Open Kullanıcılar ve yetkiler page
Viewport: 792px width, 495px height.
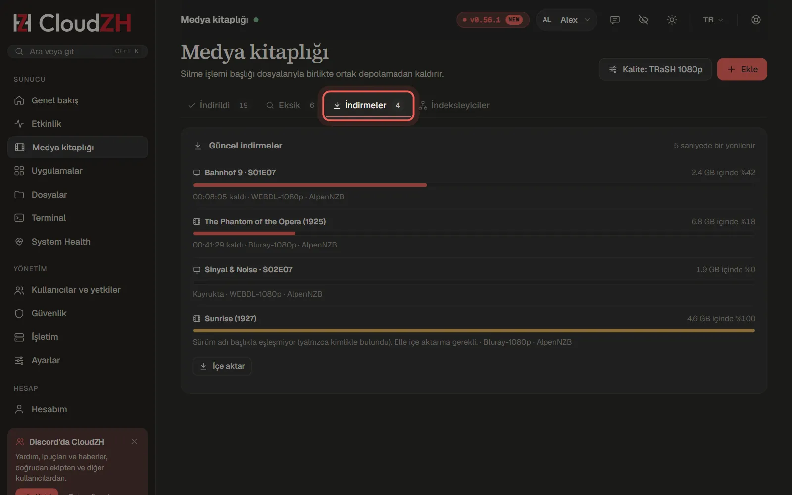pos(78,290)
